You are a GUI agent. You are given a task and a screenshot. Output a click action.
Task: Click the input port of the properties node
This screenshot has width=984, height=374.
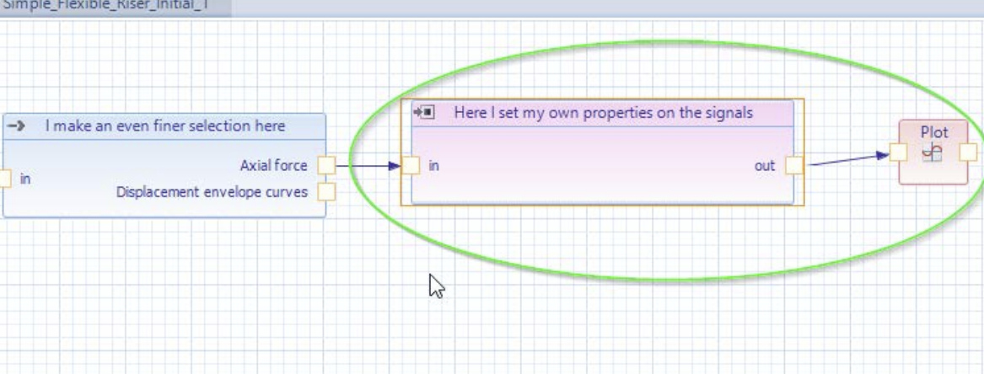pyautogui.click(x=410, y=166)
